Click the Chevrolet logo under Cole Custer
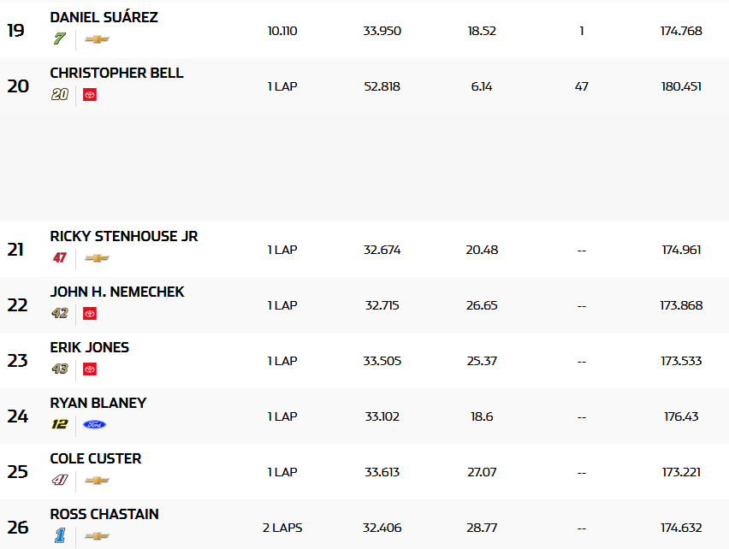The height and width of the screenshot is (549, 729). (x=97, y=481)
